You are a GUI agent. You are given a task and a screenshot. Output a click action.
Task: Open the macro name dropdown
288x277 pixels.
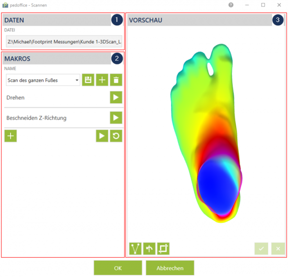coord(43,80)
